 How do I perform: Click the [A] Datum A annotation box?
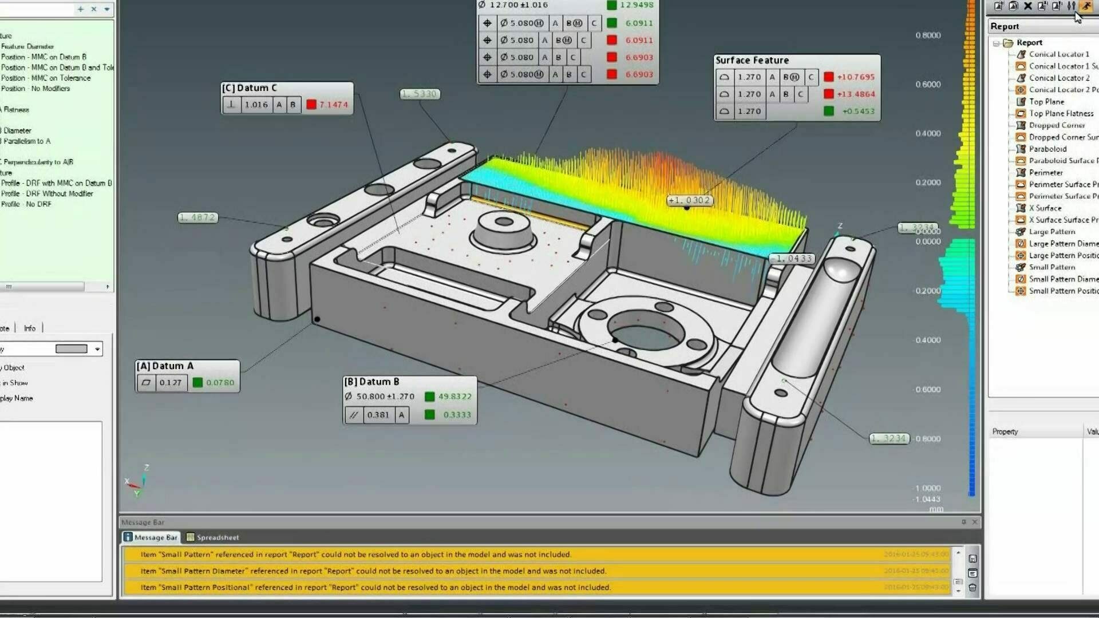point(187,376)
